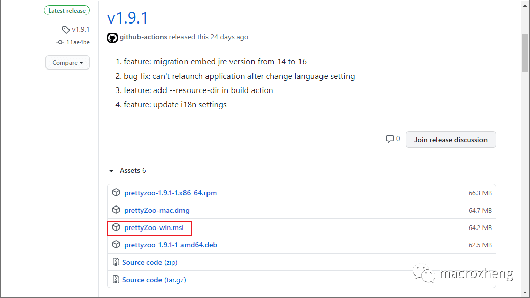
Task: Click the package icon beside prettyZoo-win.msi
Action: click(x=116, y=227)
